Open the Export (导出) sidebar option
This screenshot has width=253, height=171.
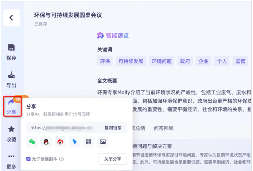(x=11, y=79)
